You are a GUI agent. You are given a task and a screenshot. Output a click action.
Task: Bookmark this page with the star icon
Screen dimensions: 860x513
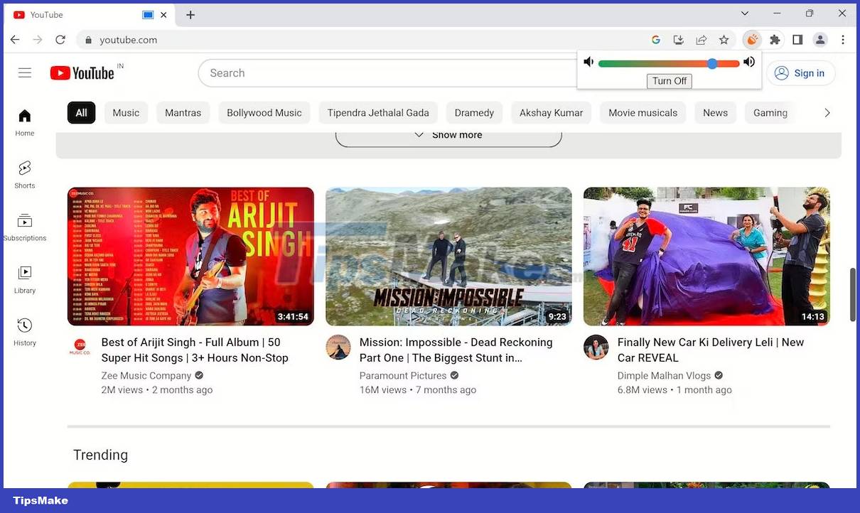pos(724,40)
